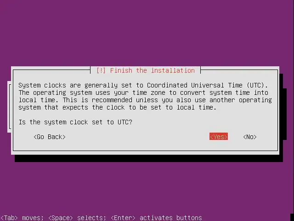Screen dimensions: 294x221
Task: Select the highlighted <Yes> button
Action: pos(219,137)
